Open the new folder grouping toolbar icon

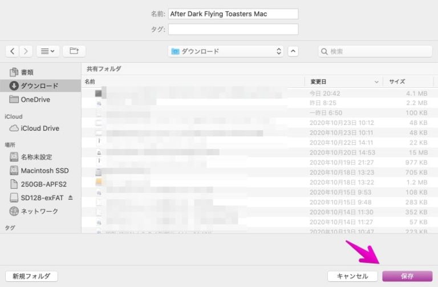point(74,51)
